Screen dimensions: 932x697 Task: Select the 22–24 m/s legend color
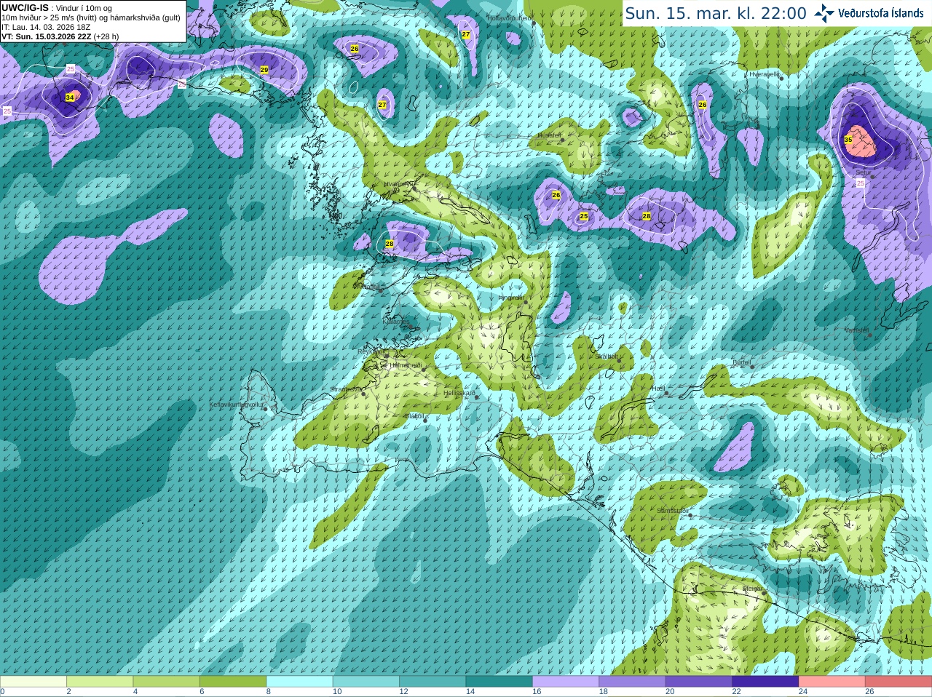[766, 682]
